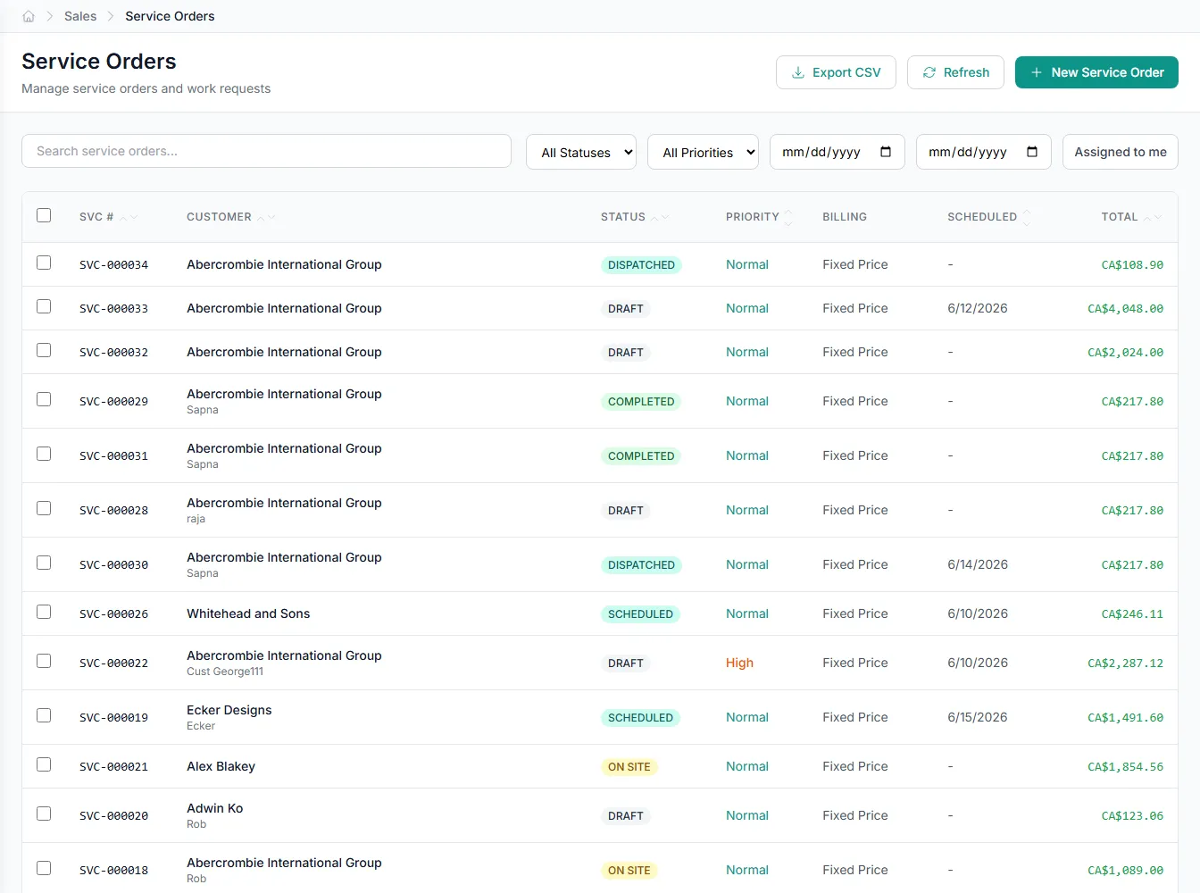Open the All Priorities dropdown

[x=703, y=152]
